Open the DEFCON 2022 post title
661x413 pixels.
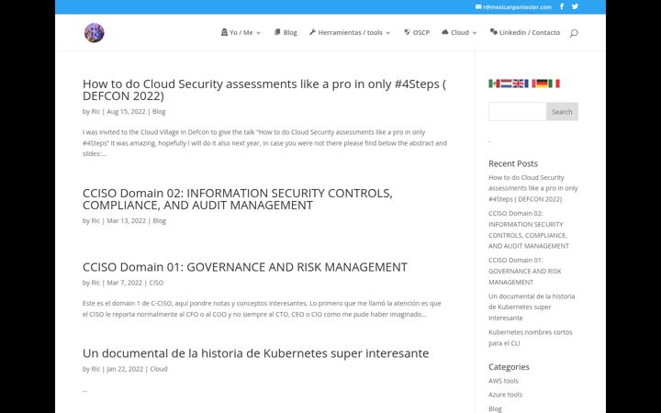263,90
